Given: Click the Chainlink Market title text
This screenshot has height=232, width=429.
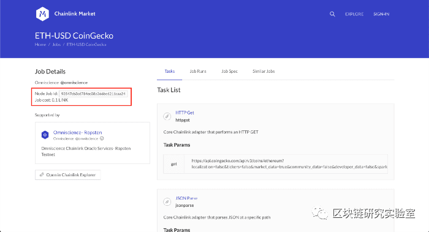Looking at the screenshot, I should point(75,13).
